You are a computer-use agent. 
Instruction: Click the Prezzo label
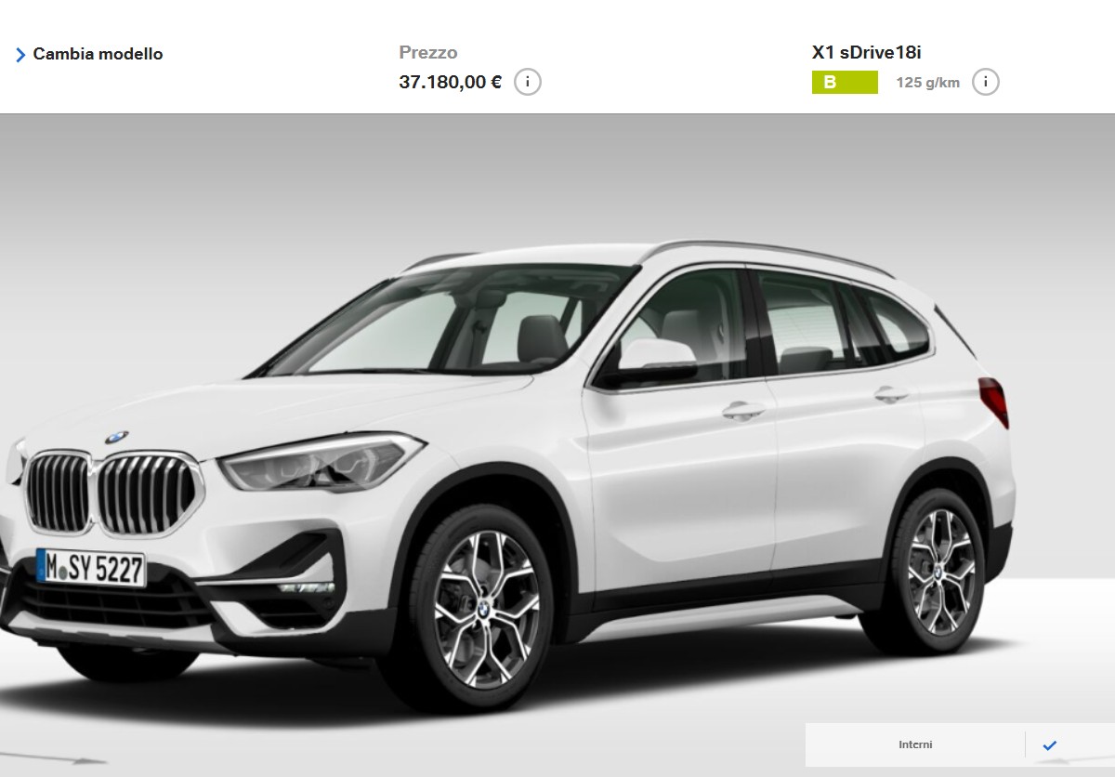(x=428, y=53)
